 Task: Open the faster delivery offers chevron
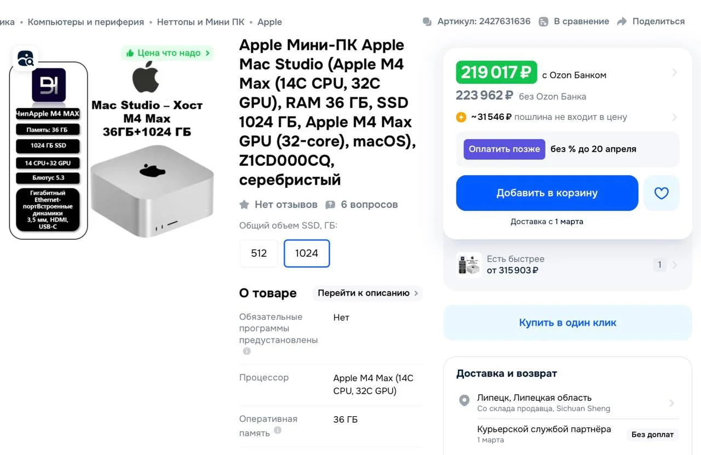(674, 265)
